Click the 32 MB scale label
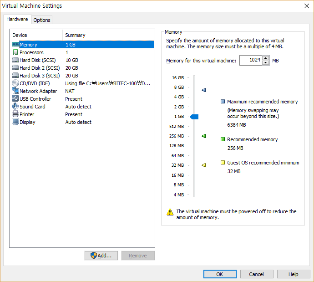This screenshot has width=314, height=282. click(177, 165)
